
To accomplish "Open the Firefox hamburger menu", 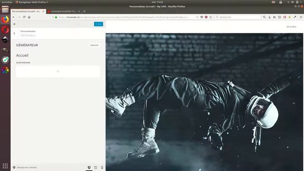I will 301,17.
